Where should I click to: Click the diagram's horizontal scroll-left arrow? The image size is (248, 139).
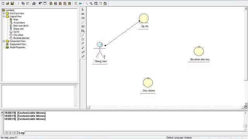88,107
